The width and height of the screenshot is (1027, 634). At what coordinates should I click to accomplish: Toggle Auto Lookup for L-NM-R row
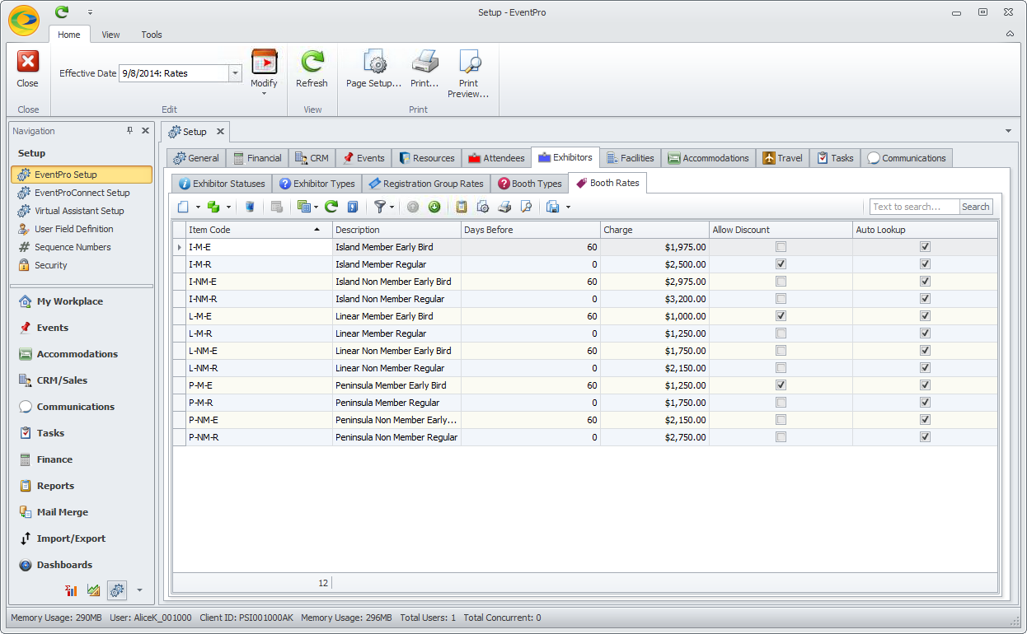(x=925, y=368)
